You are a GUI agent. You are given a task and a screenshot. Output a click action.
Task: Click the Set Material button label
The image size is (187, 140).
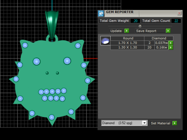(161, 123)
